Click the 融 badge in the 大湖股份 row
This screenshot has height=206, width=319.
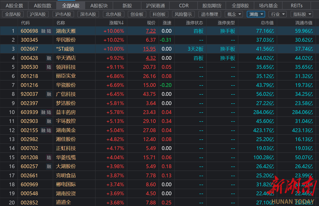[49, 166]
